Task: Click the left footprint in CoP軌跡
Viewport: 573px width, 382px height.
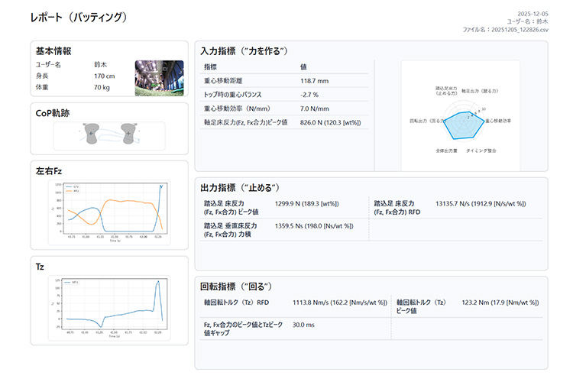Action: pyautogui.click(x=91, y=135)
